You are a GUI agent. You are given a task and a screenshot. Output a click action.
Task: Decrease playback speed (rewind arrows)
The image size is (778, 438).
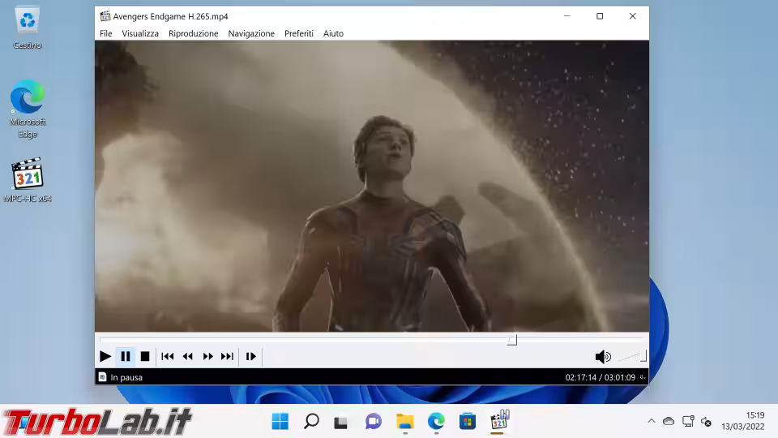point(187,357)
